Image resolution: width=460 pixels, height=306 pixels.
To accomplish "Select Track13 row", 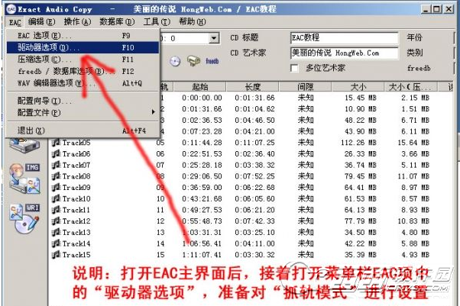I will (x=251, y=233).
